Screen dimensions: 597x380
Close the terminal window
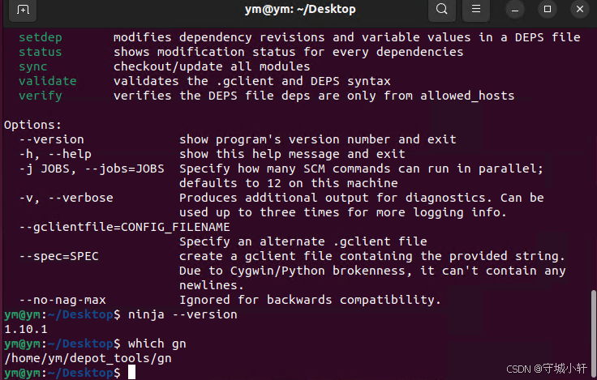tap(580, 9)
